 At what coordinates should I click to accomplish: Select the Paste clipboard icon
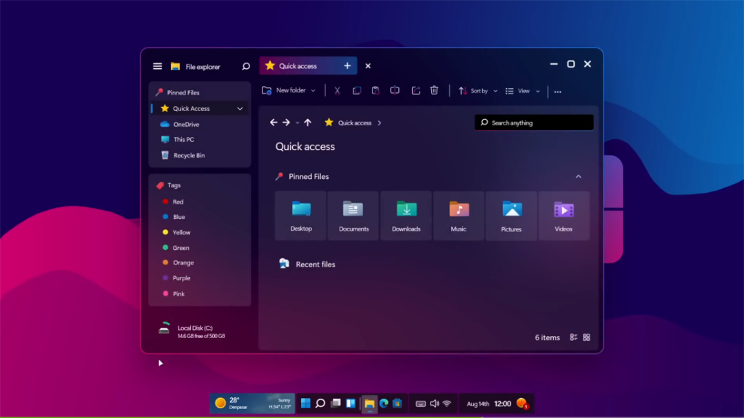(375, 91)
